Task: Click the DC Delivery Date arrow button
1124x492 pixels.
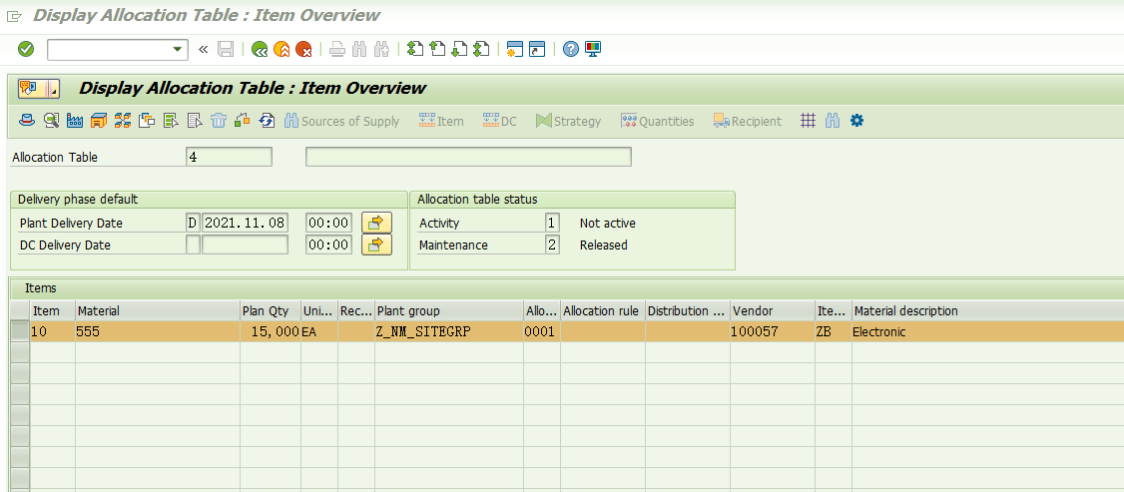Action: tap(376, 245)
